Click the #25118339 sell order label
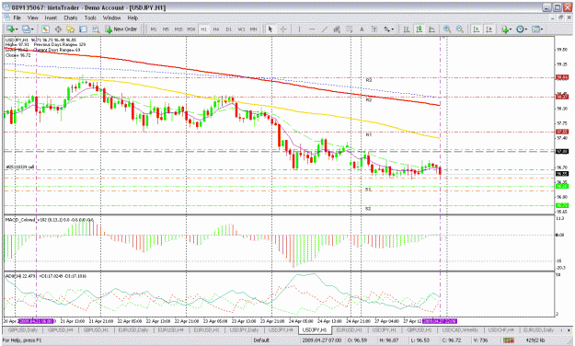Screen dimensions: 575x346 coord(20,167)
